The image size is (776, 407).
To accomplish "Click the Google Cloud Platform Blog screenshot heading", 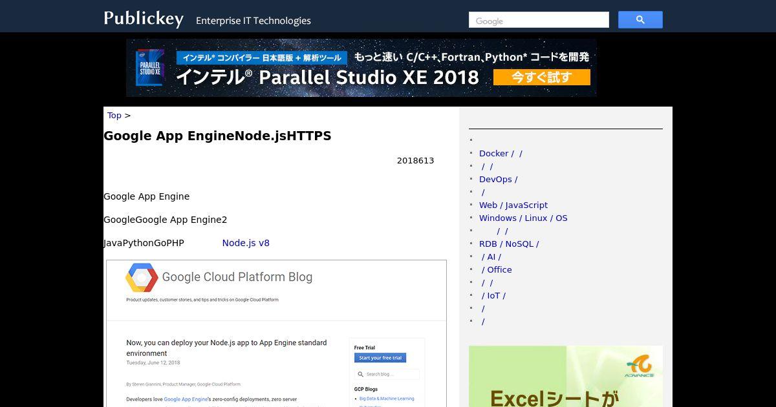I will (x=237, y=277).
